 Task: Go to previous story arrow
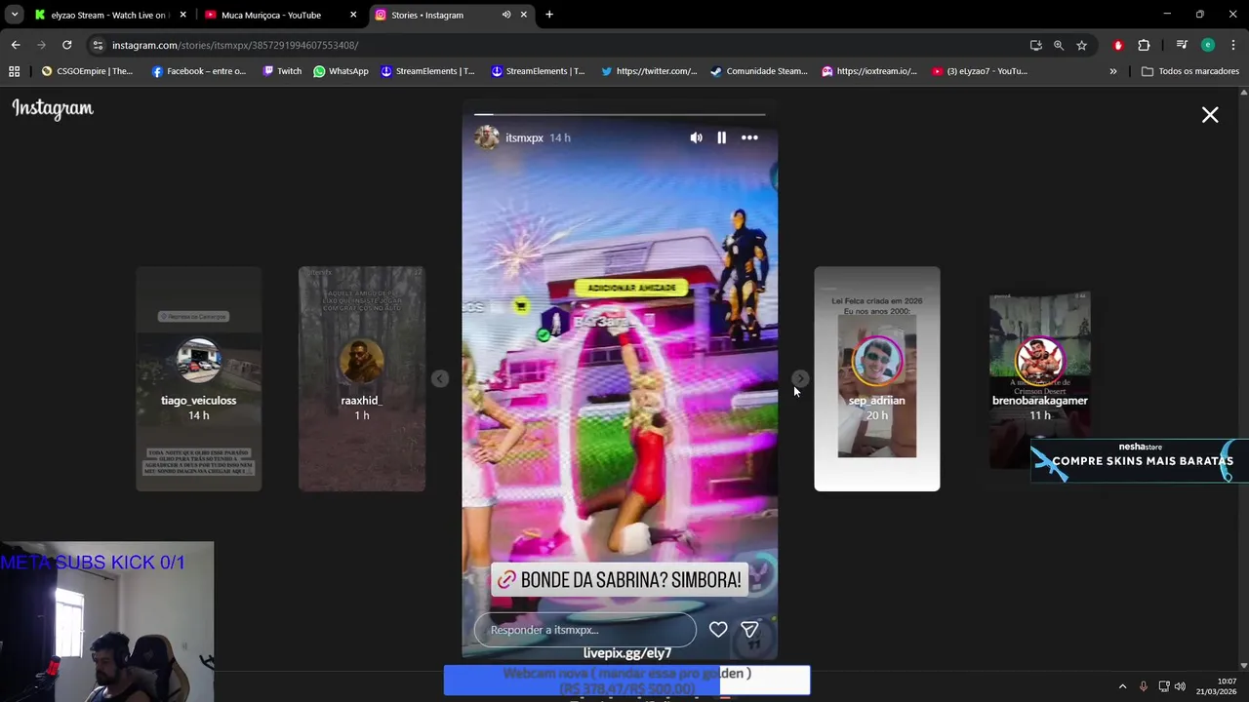click(x=440, y=378)
